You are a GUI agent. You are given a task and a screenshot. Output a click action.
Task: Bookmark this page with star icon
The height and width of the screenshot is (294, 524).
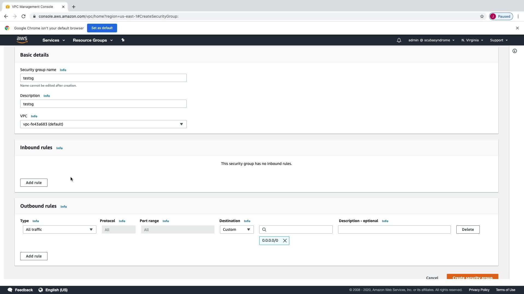point(482,16)
